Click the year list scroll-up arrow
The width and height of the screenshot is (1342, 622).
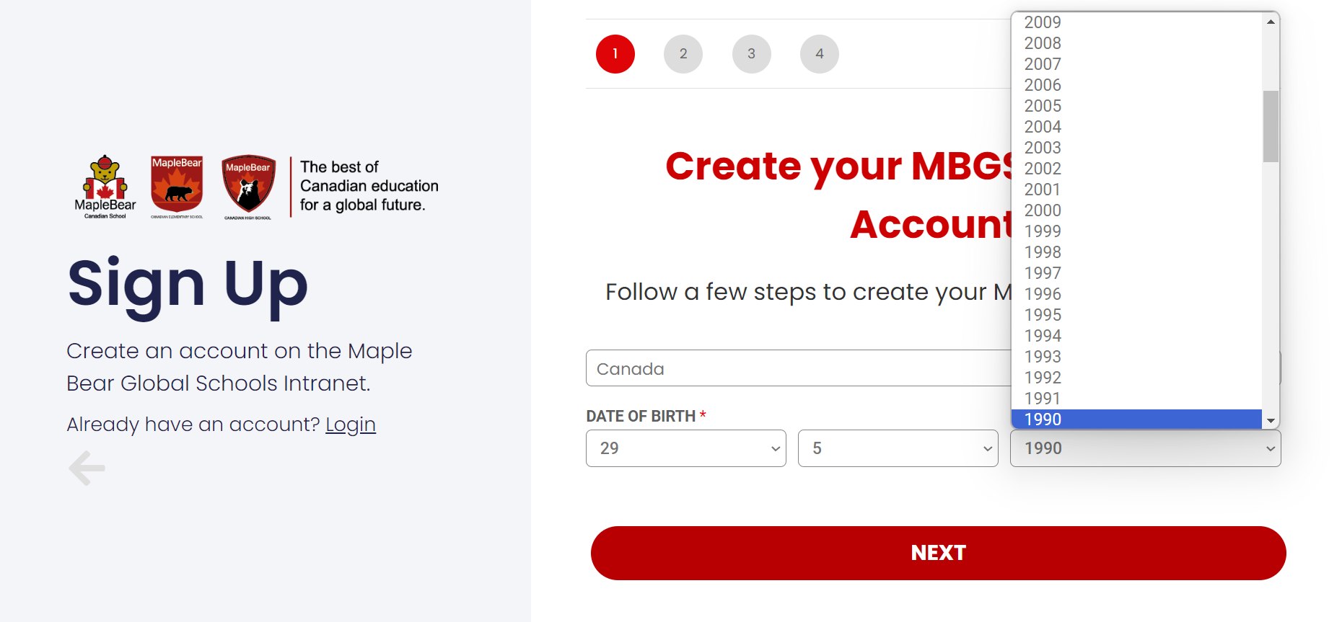[x=1271, y=22]
